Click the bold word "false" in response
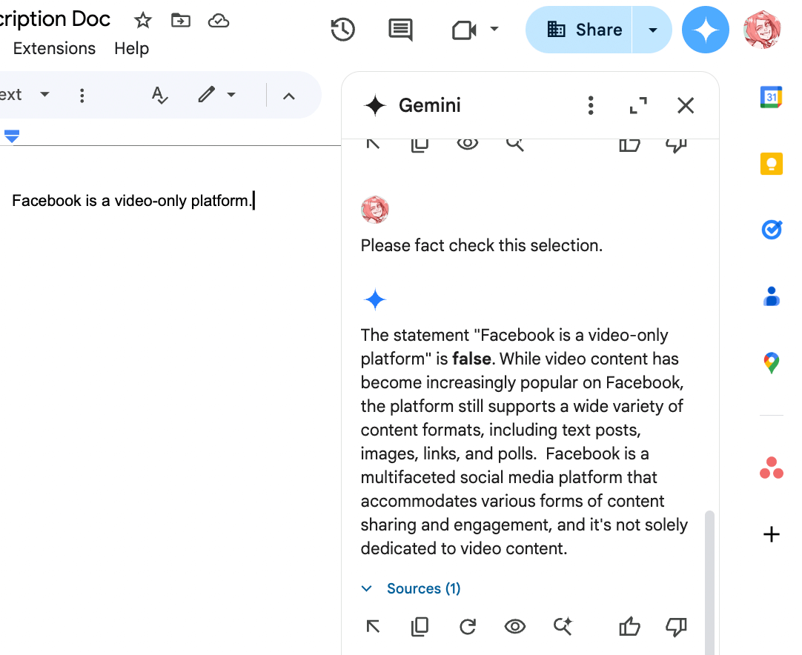Image resolution: width=802 pixels, height=655 pixels. point(471,359)
